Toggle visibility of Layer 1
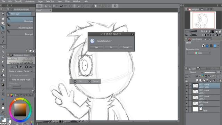The width and height of the screenshot is (222, 125). [187, 103]
